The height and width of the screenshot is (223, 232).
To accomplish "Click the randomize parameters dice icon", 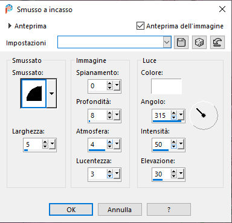I will click(x=199, y=42).
